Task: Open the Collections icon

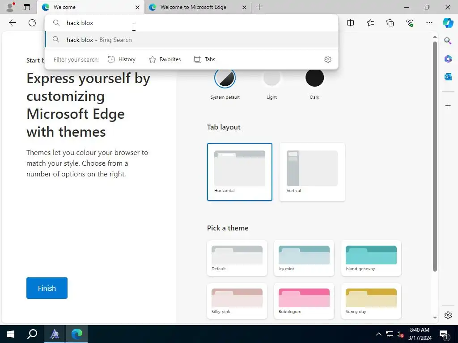Action: [x=390, y=23]
